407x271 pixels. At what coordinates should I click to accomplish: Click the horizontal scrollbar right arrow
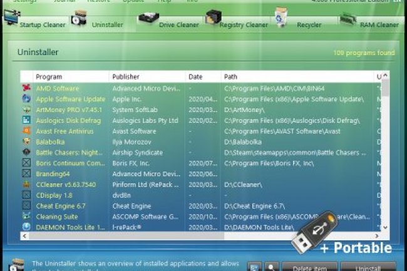click(x=376, y=236)
